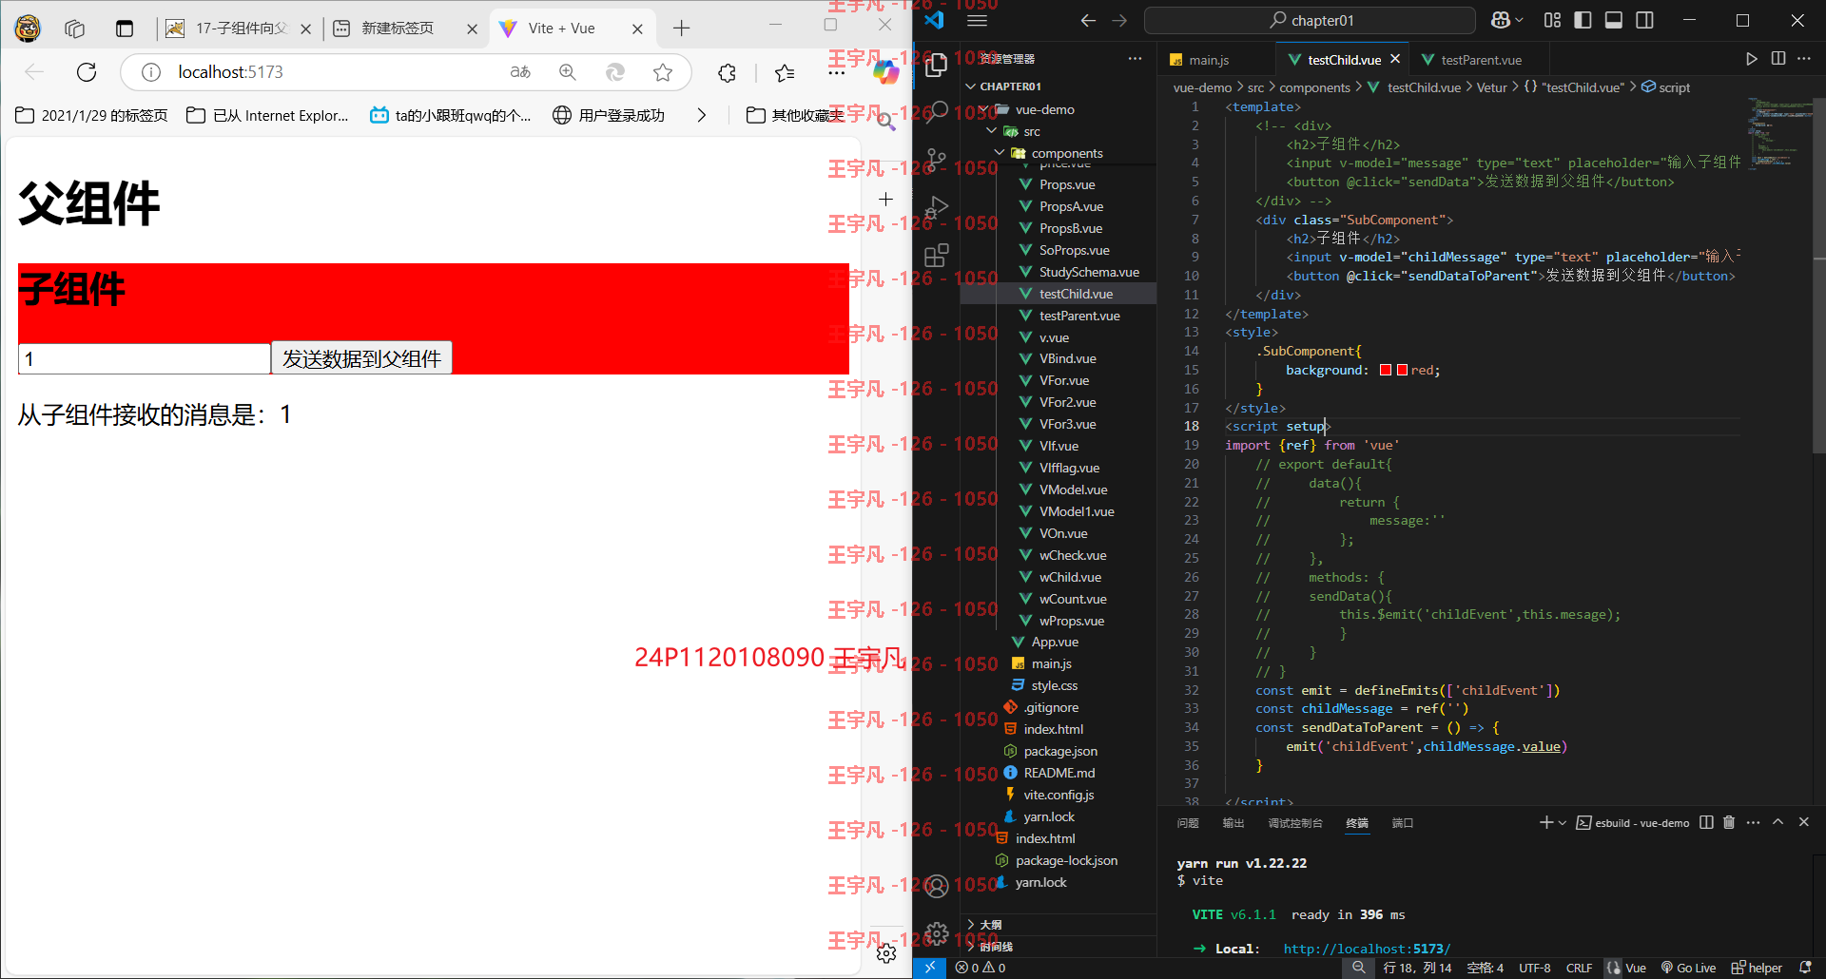The image size is (1826, 979).
Task: Refresh the browser page
Action: click(87, 72)
